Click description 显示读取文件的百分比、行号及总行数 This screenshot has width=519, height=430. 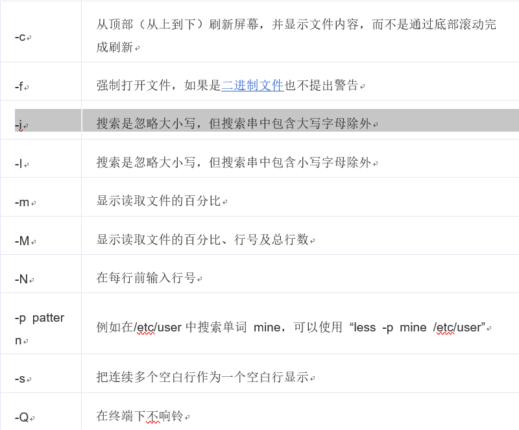(x=202, y=239)
